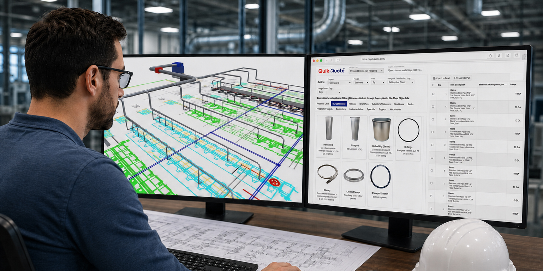Image resolution: width=543 pixels, height=271 pixels.
Task: Open the small third Define row dropdown
Action: [x=378, y=82]
